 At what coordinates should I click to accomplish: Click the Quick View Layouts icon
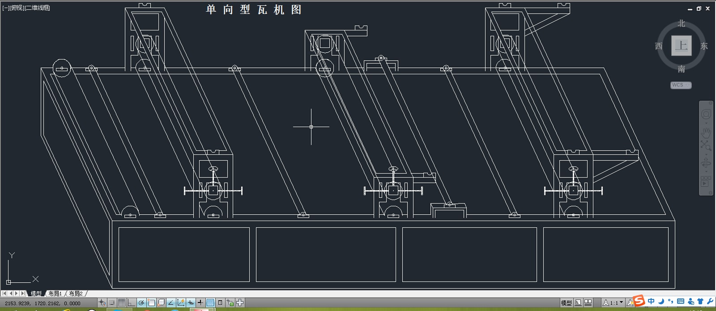pos(578,303)
